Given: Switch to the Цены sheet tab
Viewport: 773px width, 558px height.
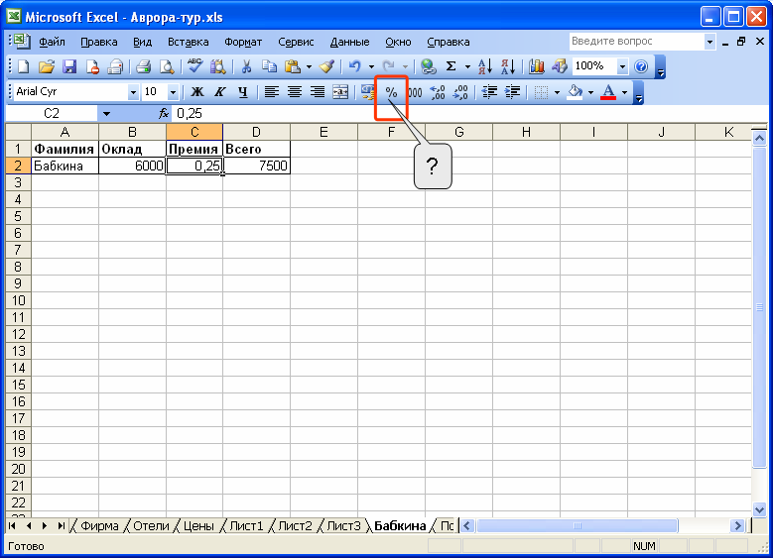Looking at the screenshot, I should [198, 526].
